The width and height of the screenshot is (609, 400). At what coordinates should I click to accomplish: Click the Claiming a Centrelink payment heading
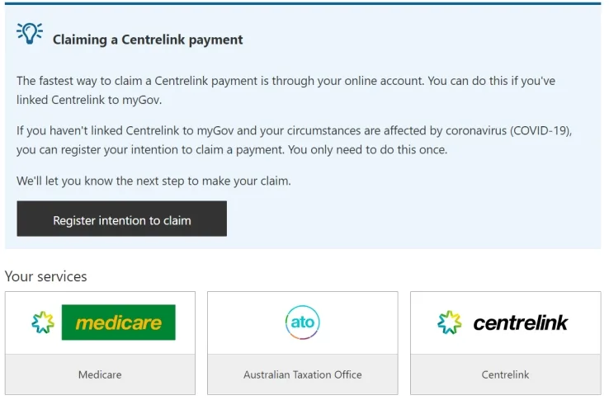(x=148, y=40)
